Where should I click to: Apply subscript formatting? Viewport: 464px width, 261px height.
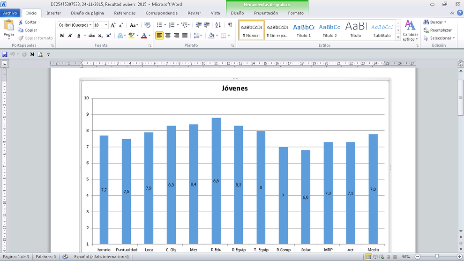(100, 36)
